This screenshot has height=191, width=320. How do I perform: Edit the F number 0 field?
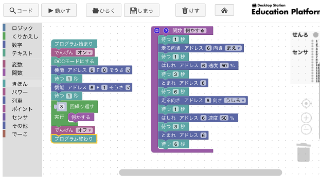pyautogui.click(x=104, y=70)
